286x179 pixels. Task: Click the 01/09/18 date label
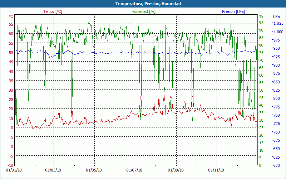[176, 170]
